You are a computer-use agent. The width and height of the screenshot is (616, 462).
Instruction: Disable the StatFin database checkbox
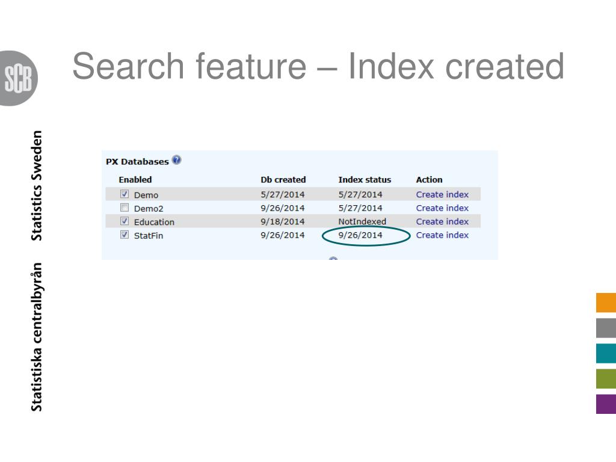coord(125,235)
